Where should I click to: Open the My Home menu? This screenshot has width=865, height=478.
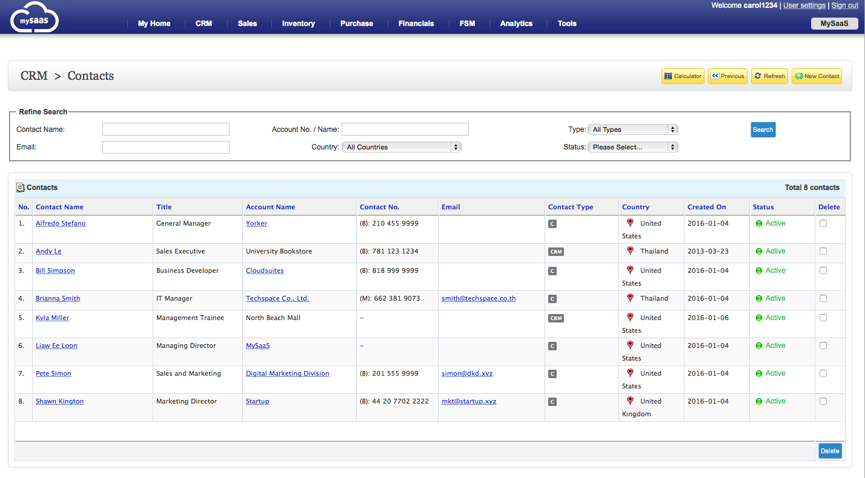154,24
